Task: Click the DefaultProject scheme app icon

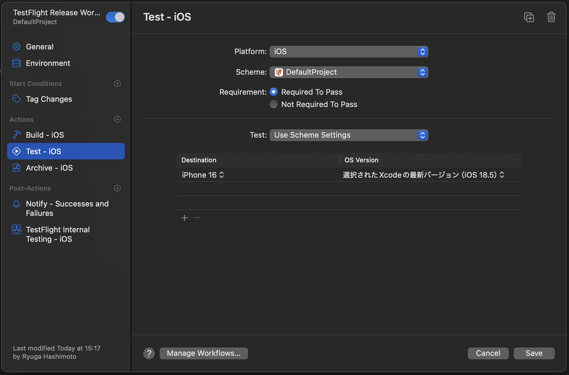Action: coord(279,72)
